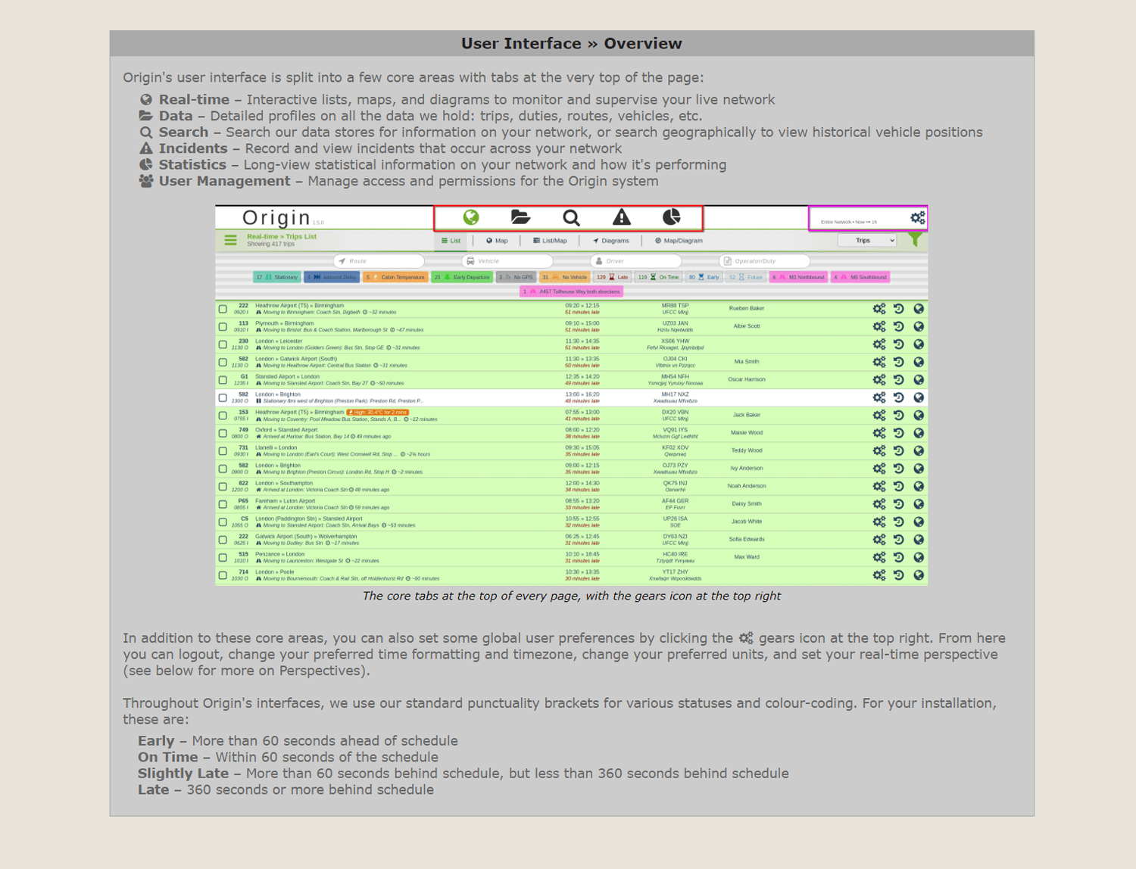This screenshot has height=869, width=1136.
Task: Click the Route filter input field
Action: (x=379, y=261)
